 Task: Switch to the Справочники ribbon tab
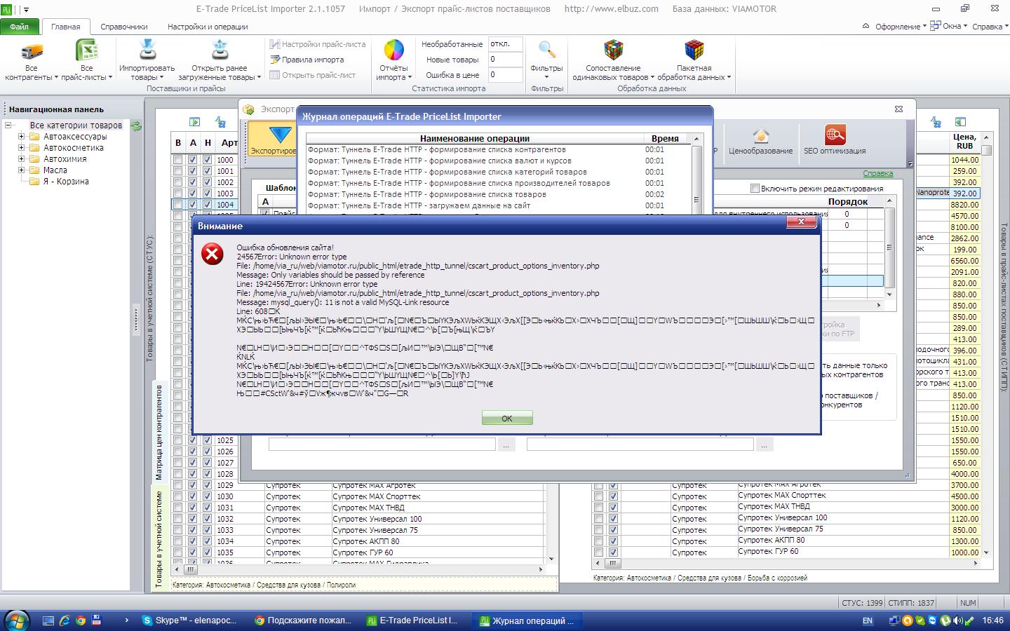pos(124,27)
